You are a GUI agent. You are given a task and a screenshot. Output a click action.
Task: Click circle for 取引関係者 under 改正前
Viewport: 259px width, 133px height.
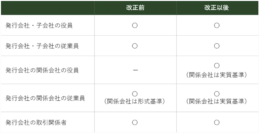pyautogui.click(x=135, y=122)
